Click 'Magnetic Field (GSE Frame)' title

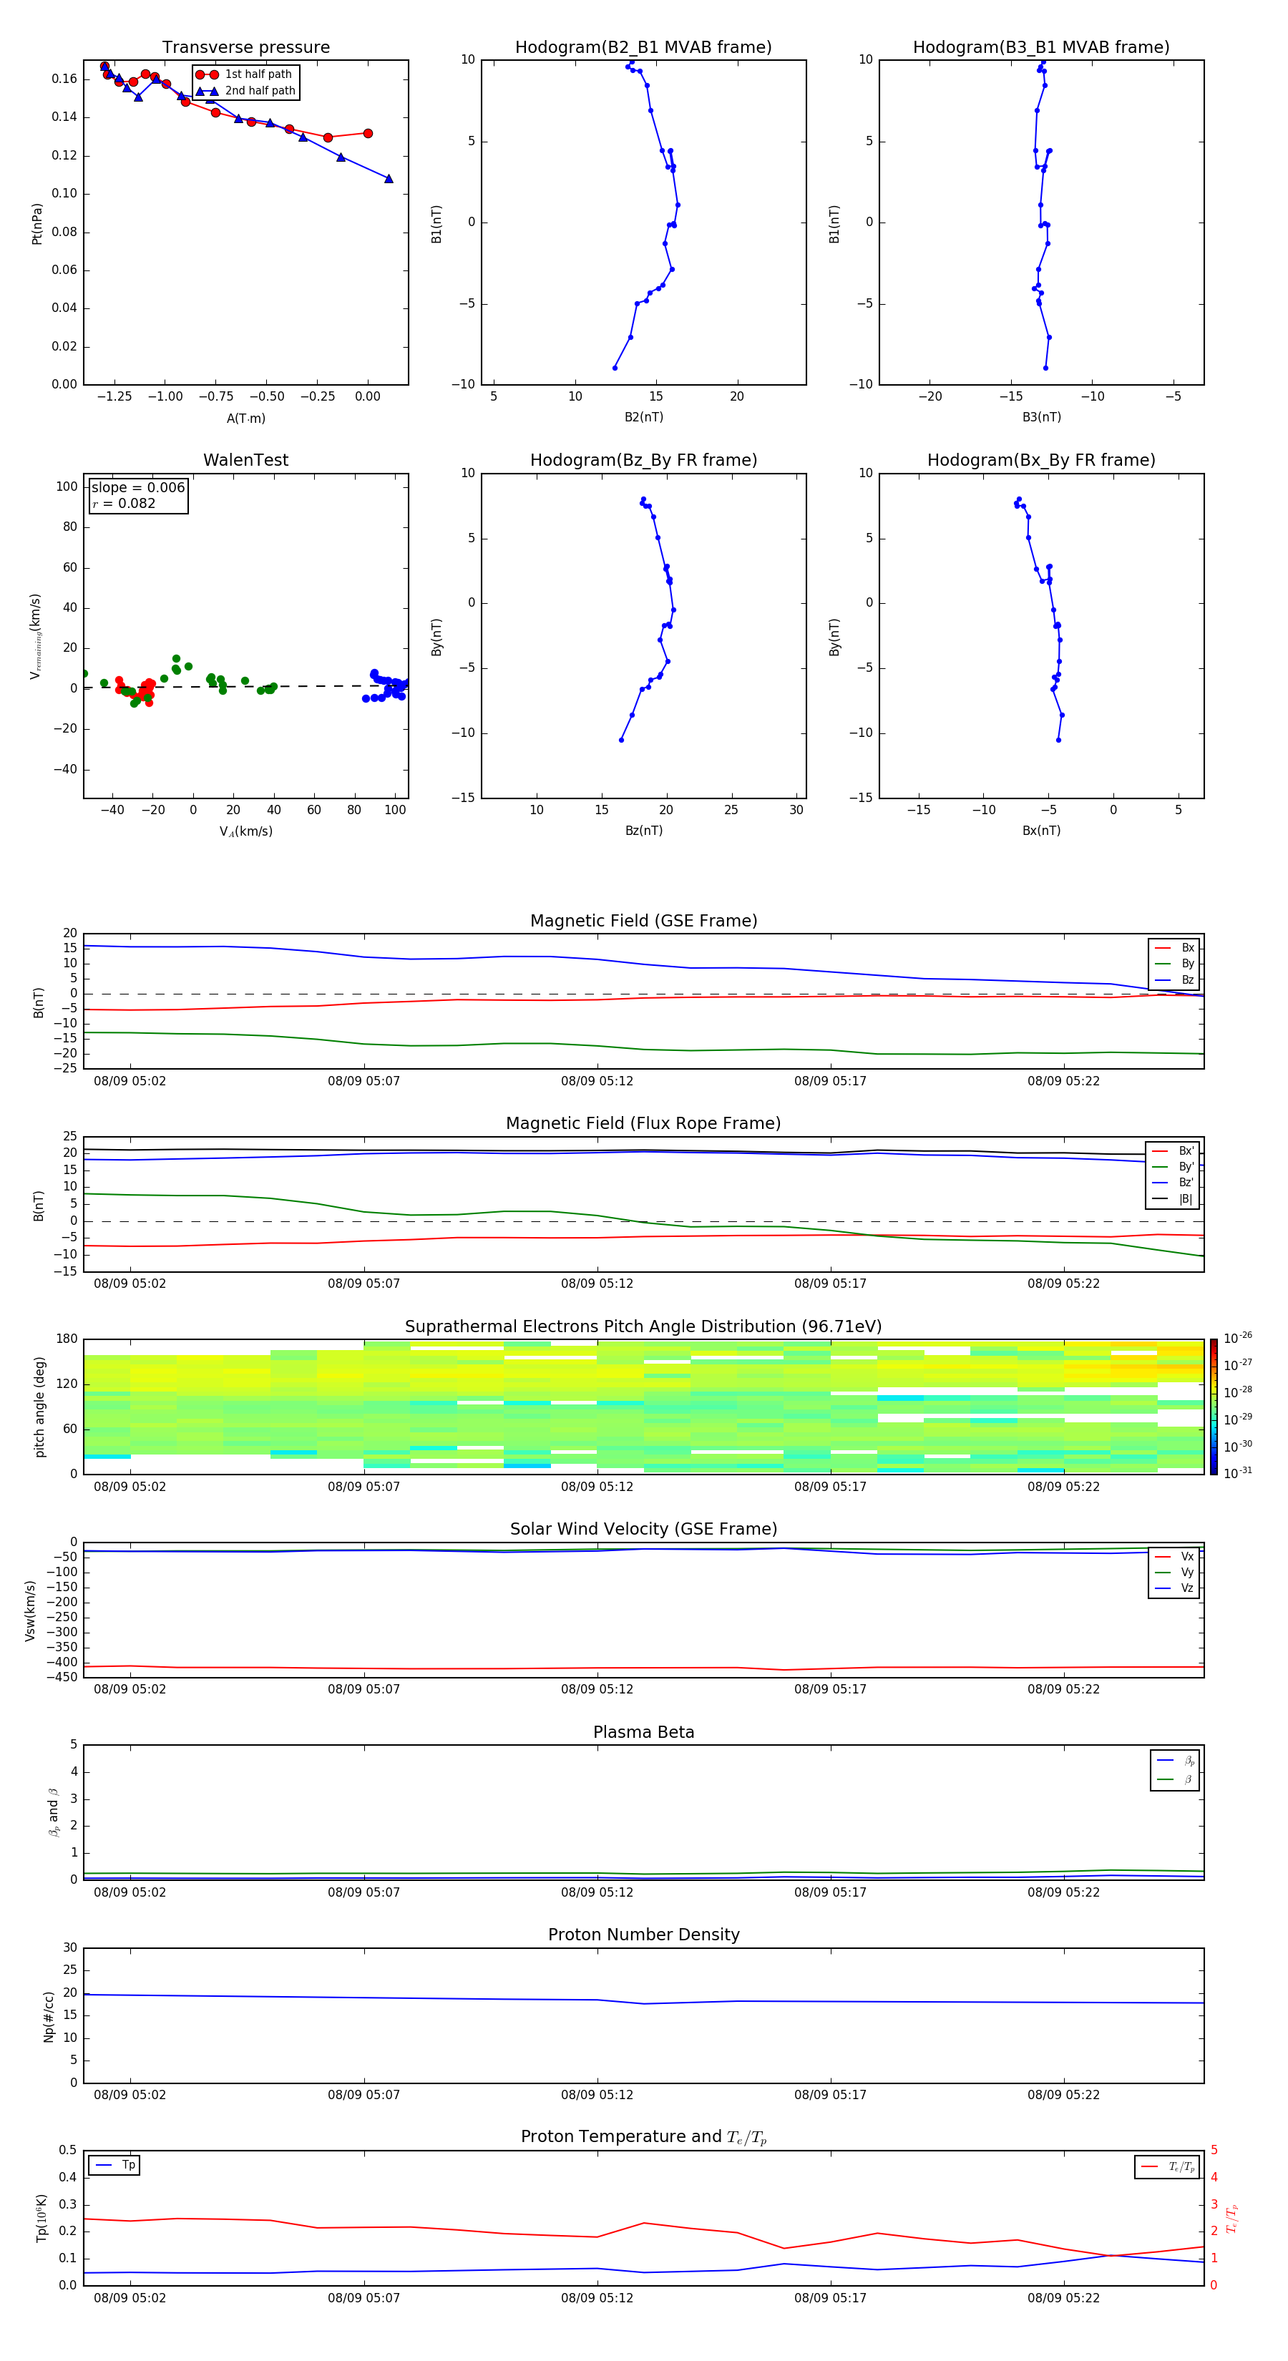coord(643,921)
